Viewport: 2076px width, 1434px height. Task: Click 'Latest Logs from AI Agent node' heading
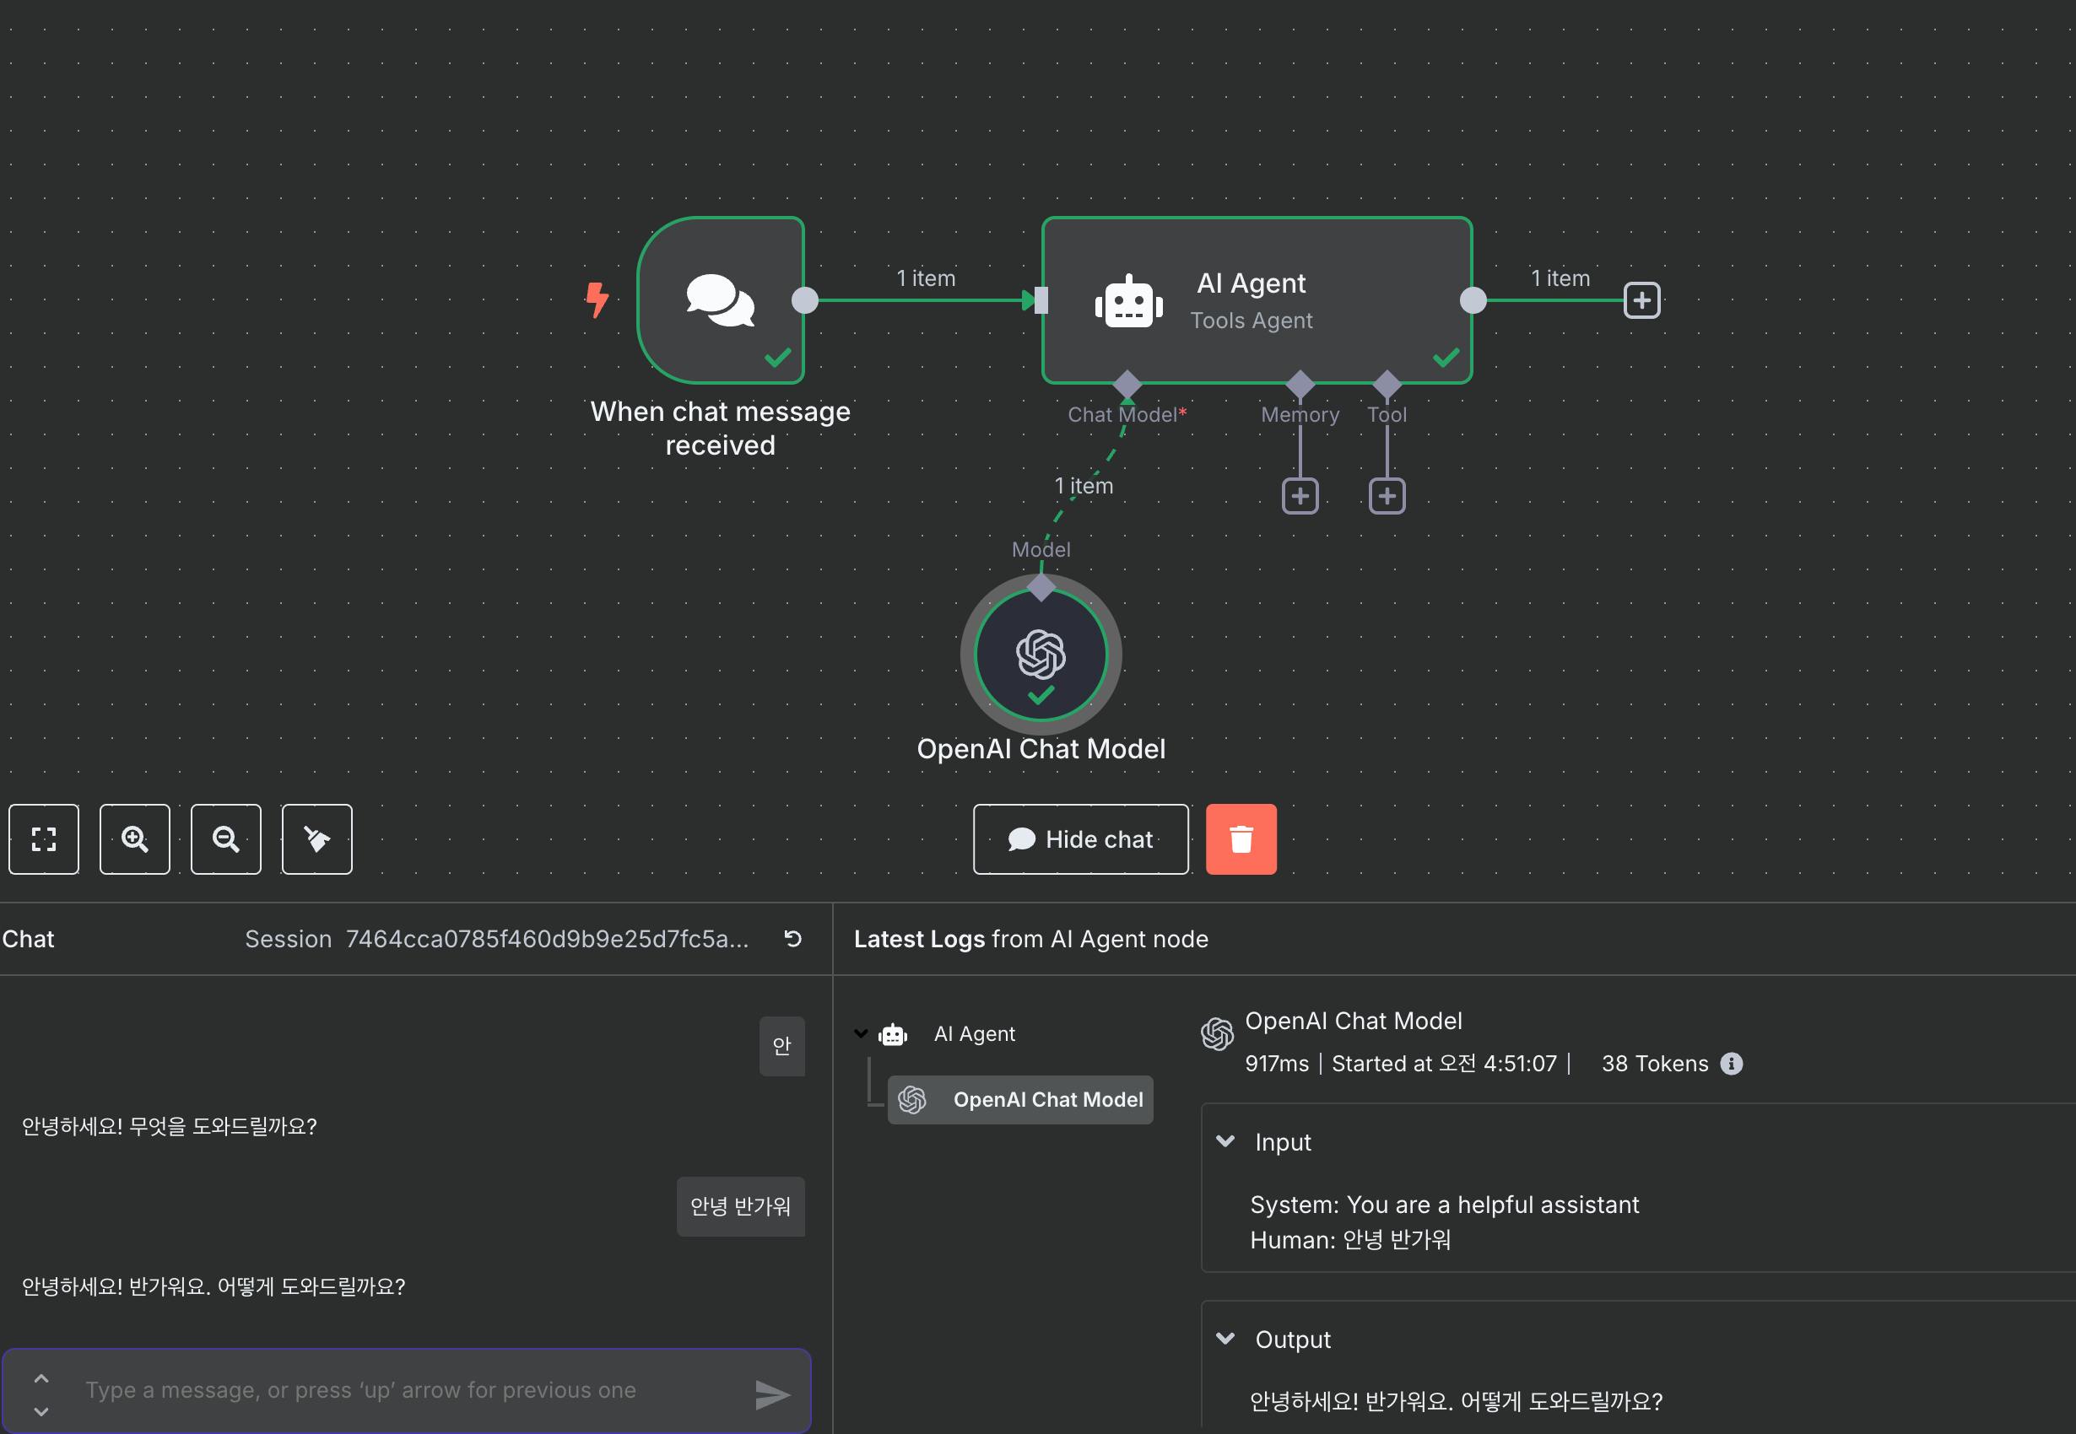click(1030, 939)
